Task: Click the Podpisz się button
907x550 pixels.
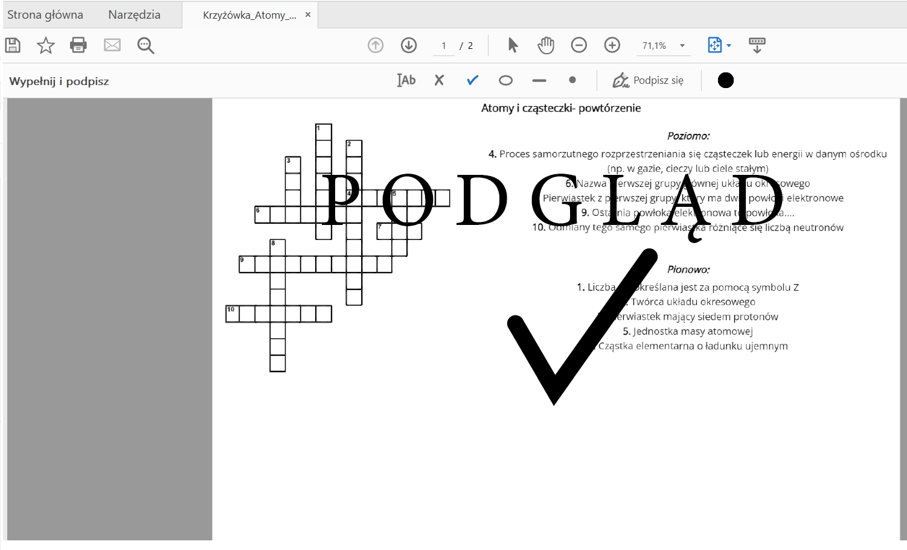Action: [648, 80]
